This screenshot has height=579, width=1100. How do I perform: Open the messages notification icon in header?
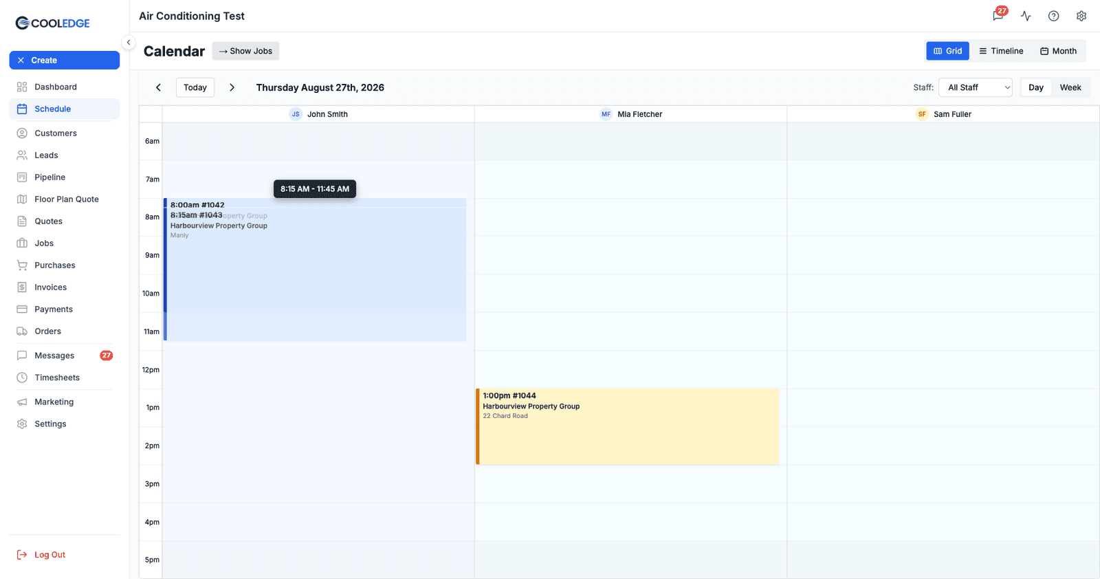999,16
